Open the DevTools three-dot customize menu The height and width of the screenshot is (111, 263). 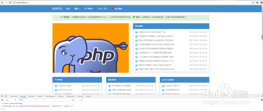258,96
